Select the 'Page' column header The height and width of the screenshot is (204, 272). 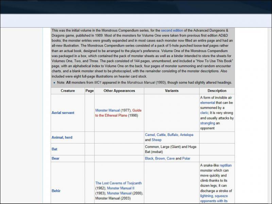coord(89,91)
